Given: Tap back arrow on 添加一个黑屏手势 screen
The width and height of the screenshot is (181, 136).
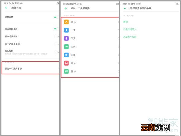Looking at the screenshot, I should (66, 8).
